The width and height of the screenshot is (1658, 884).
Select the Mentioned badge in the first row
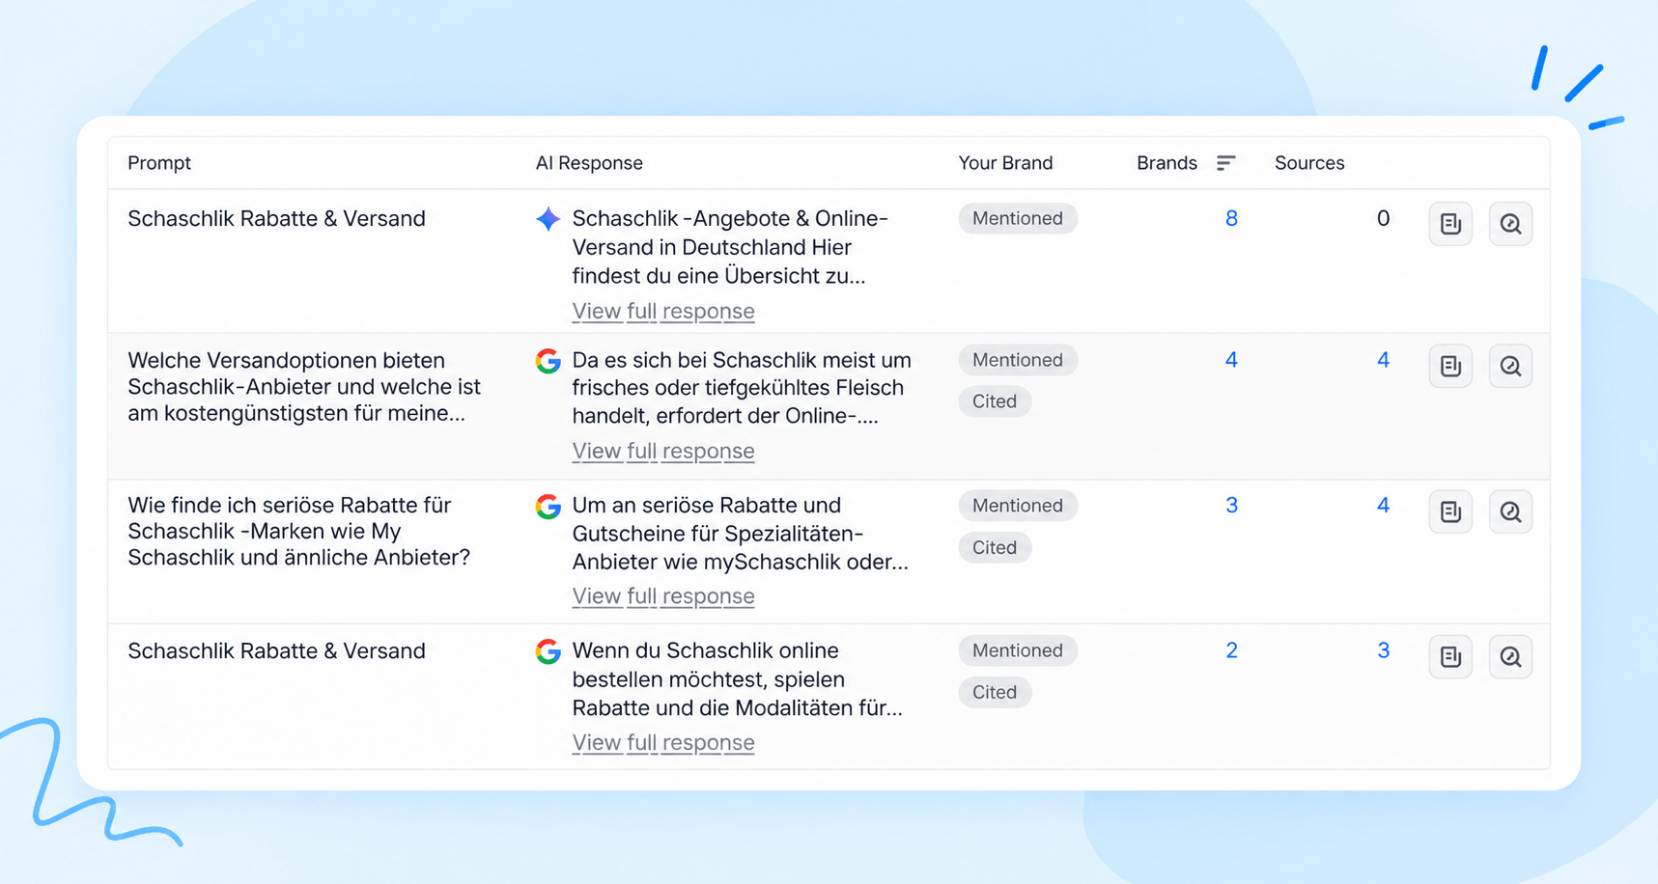[1018, 219]
